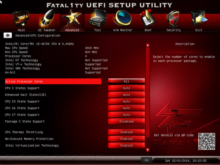Click the Max CPU Speed label
This screenshot has width=220, height=165.
pos(16,48)
